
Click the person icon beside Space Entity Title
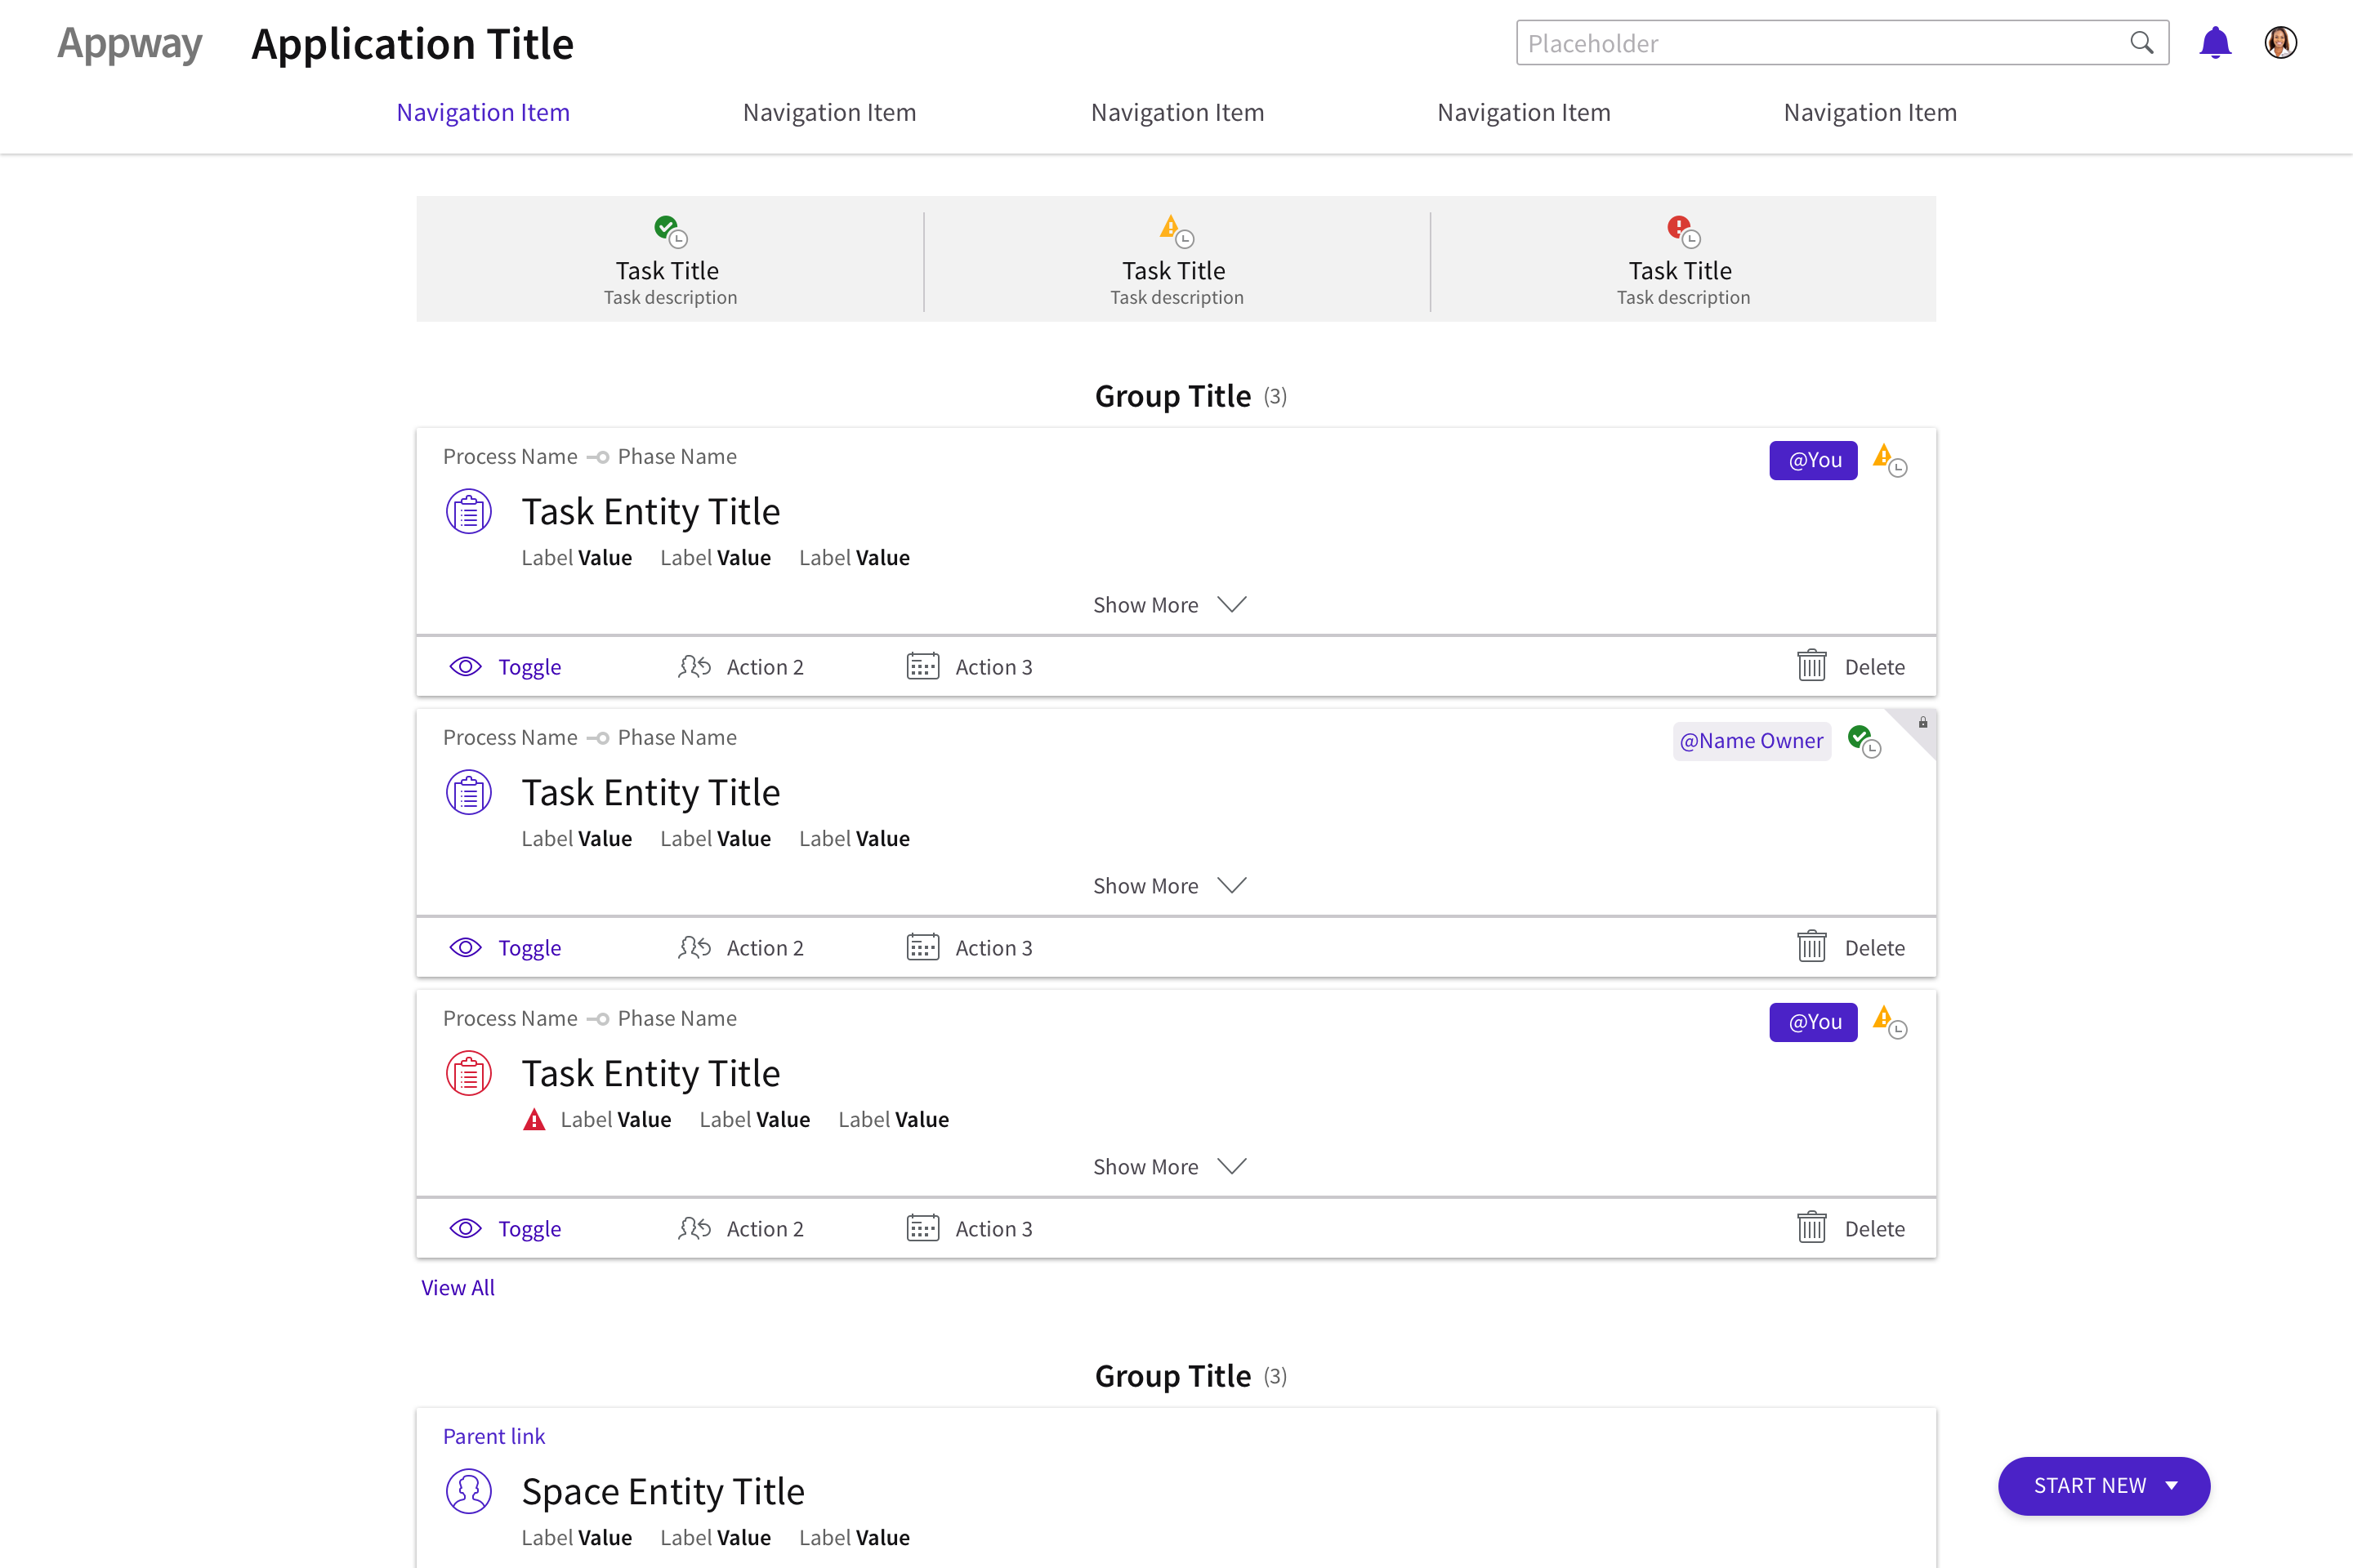pyautogui.click(x=468, y=1491)
